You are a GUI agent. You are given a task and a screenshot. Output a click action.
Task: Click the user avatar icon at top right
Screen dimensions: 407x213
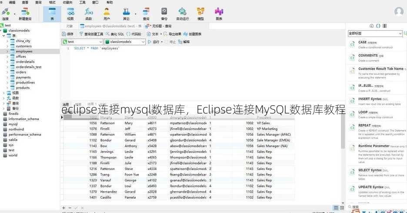coord(399,12)
